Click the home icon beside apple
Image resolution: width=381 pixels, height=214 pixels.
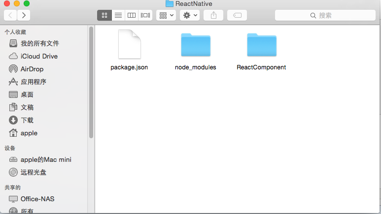[x=13, y=133]
